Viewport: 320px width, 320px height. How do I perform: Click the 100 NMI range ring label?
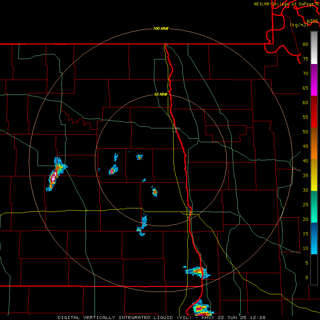coord(161,28)
